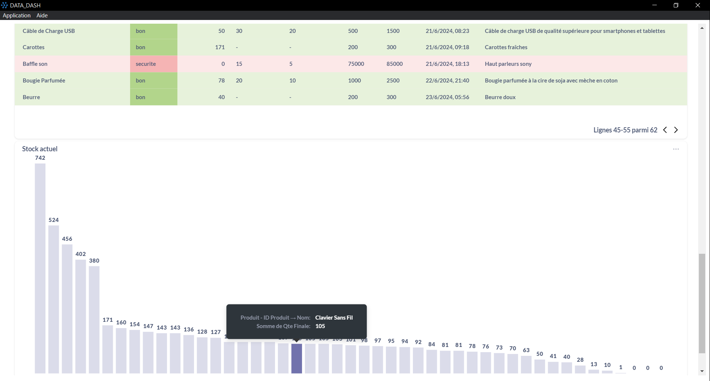This screenshot has height=381, width=710.
Task: Open the Application menu
Action: (17, 16)
